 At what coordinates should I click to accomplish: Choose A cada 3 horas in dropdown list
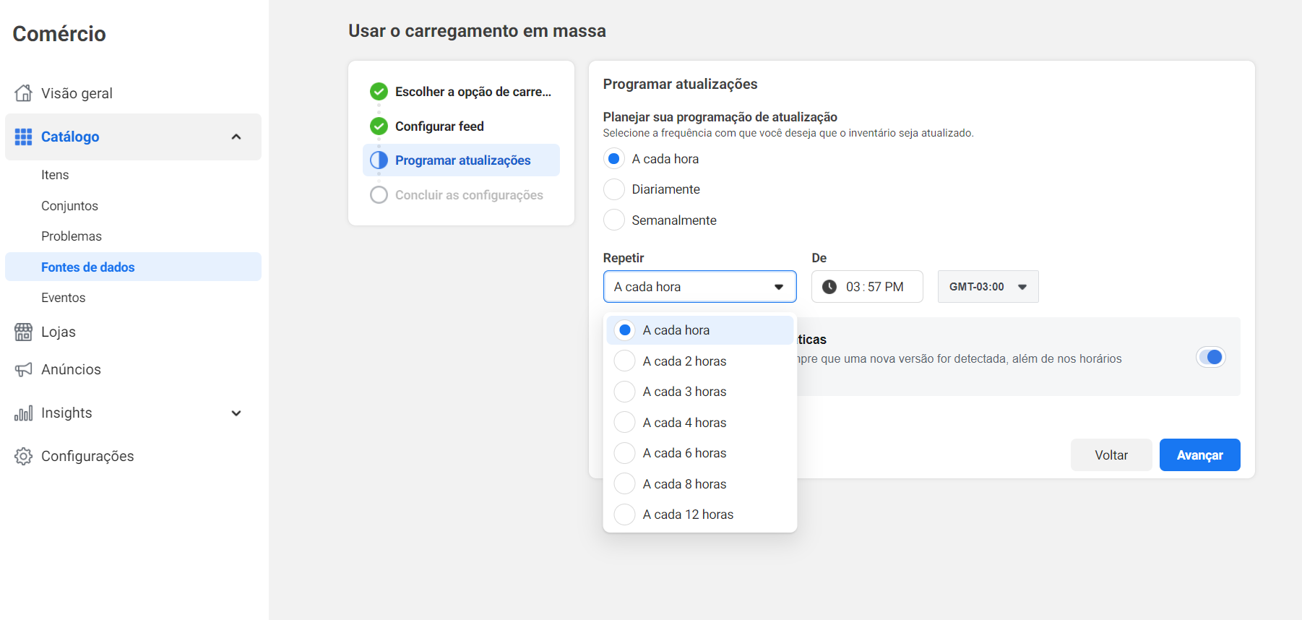[699, 392]
